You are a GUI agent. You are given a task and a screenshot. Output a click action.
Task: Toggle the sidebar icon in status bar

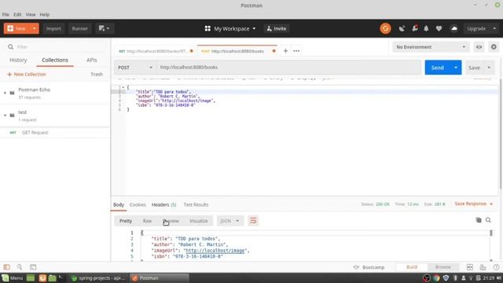click(x=7, y=267)
